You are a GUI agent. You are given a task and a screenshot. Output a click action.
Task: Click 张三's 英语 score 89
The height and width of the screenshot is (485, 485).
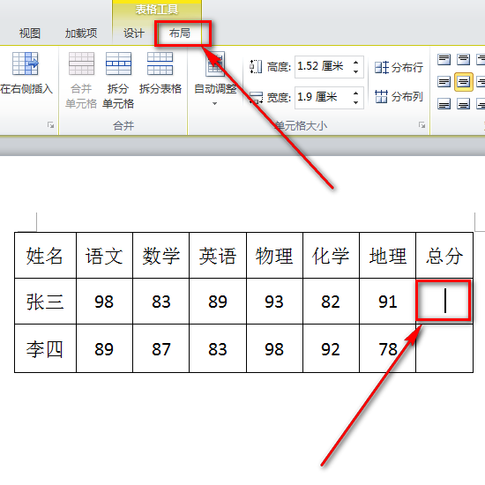pos(218,302)
